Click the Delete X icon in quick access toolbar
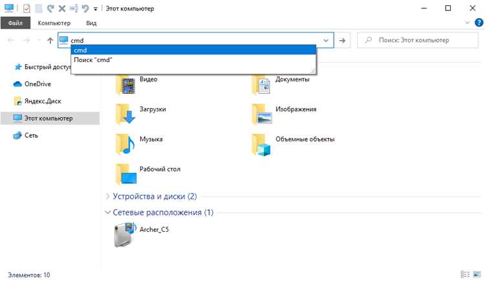This screenshot has width=485, height=281. point(62,8)
